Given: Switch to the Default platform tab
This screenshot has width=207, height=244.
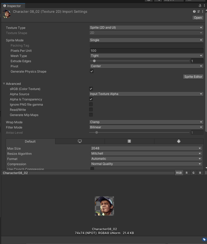Looking at the screenshot, I should [x=30, y=141].
